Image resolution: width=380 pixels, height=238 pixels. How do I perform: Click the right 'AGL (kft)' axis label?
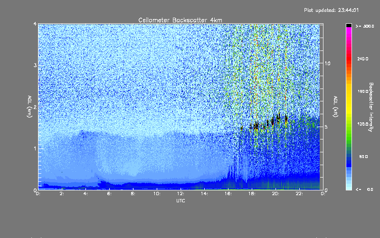(335, 107)
